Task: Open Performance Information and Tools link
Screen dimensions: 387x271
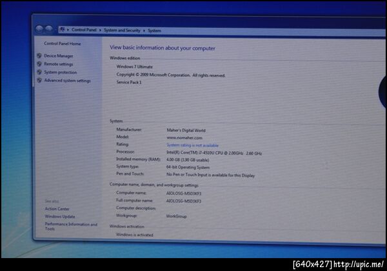Action: click(x=71, y=226)
